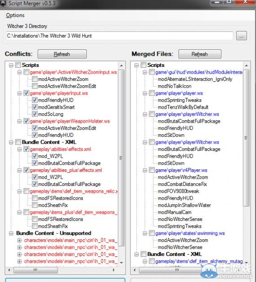The image size is (256, 282).
Task: Conflicts panel vertical scrollbar up arrow
Action: click(121, 66)
